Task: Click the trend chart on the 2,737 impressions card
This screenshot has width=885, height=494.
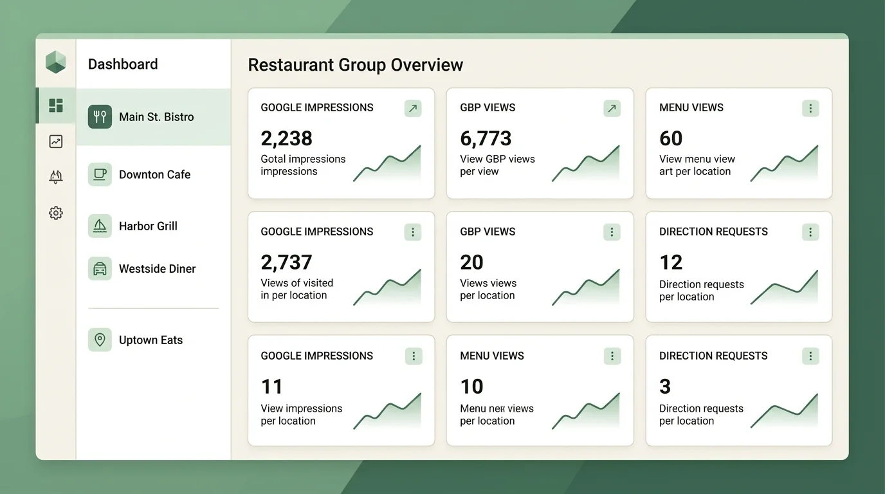Action: [387, 288]
